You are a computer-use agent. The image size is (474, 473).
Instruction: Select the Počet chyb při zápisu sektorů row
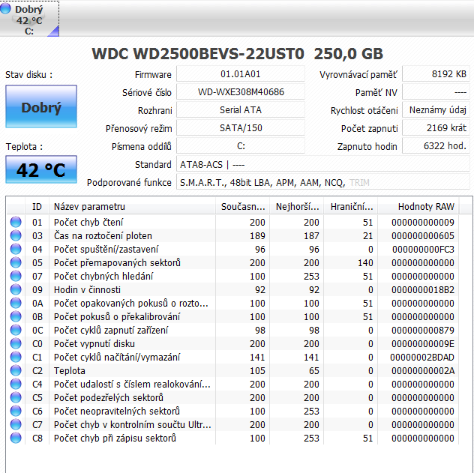232,438
